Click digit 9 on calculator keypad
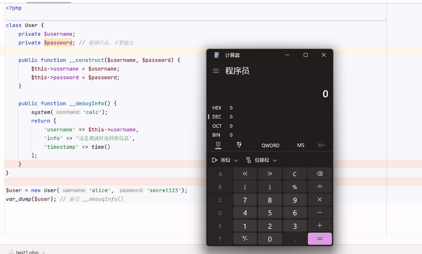422x254 pixels. [x=295, y=200]
